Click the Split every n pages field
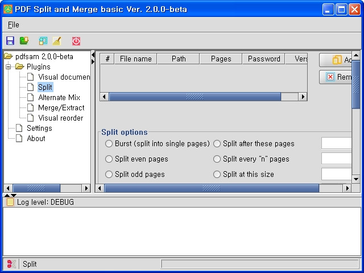This screenshot has width=364, height=273. click(336, 159)
